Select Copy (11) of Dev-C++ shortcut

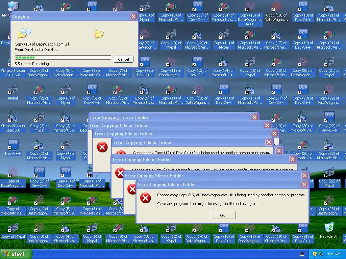197,12
